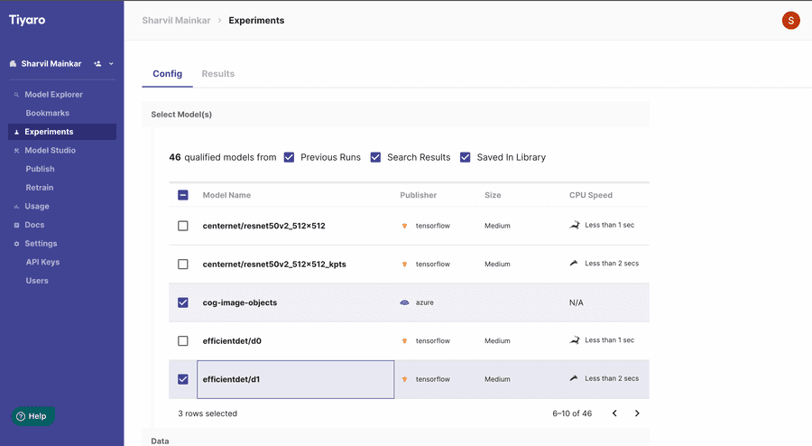Deselect the cog-image-objects checkbox
Screen dimensions: 812x446
coord(183,302)
